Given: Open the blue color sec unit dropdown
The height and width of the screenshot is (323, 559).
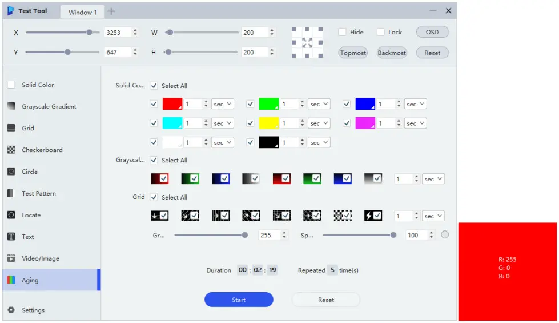Looking at the screenshot, I should (415, 104).
